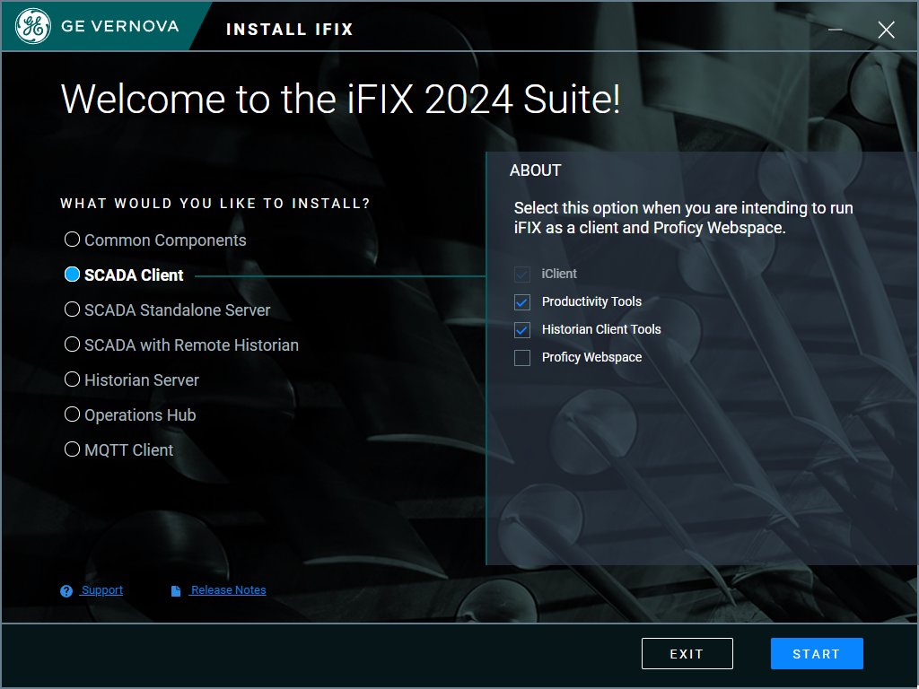The height and width of the screenshot is (689, 919).
Task: Click the INSTALL IFIX title text
Action: coord(290,30)
